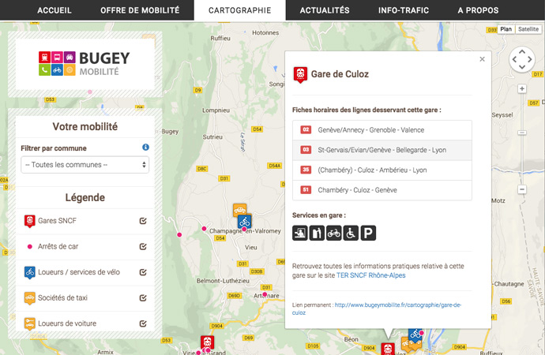Open the ACCUEIL menu item
The width and height of the screenshot is (545, 355).
[54, 10]
